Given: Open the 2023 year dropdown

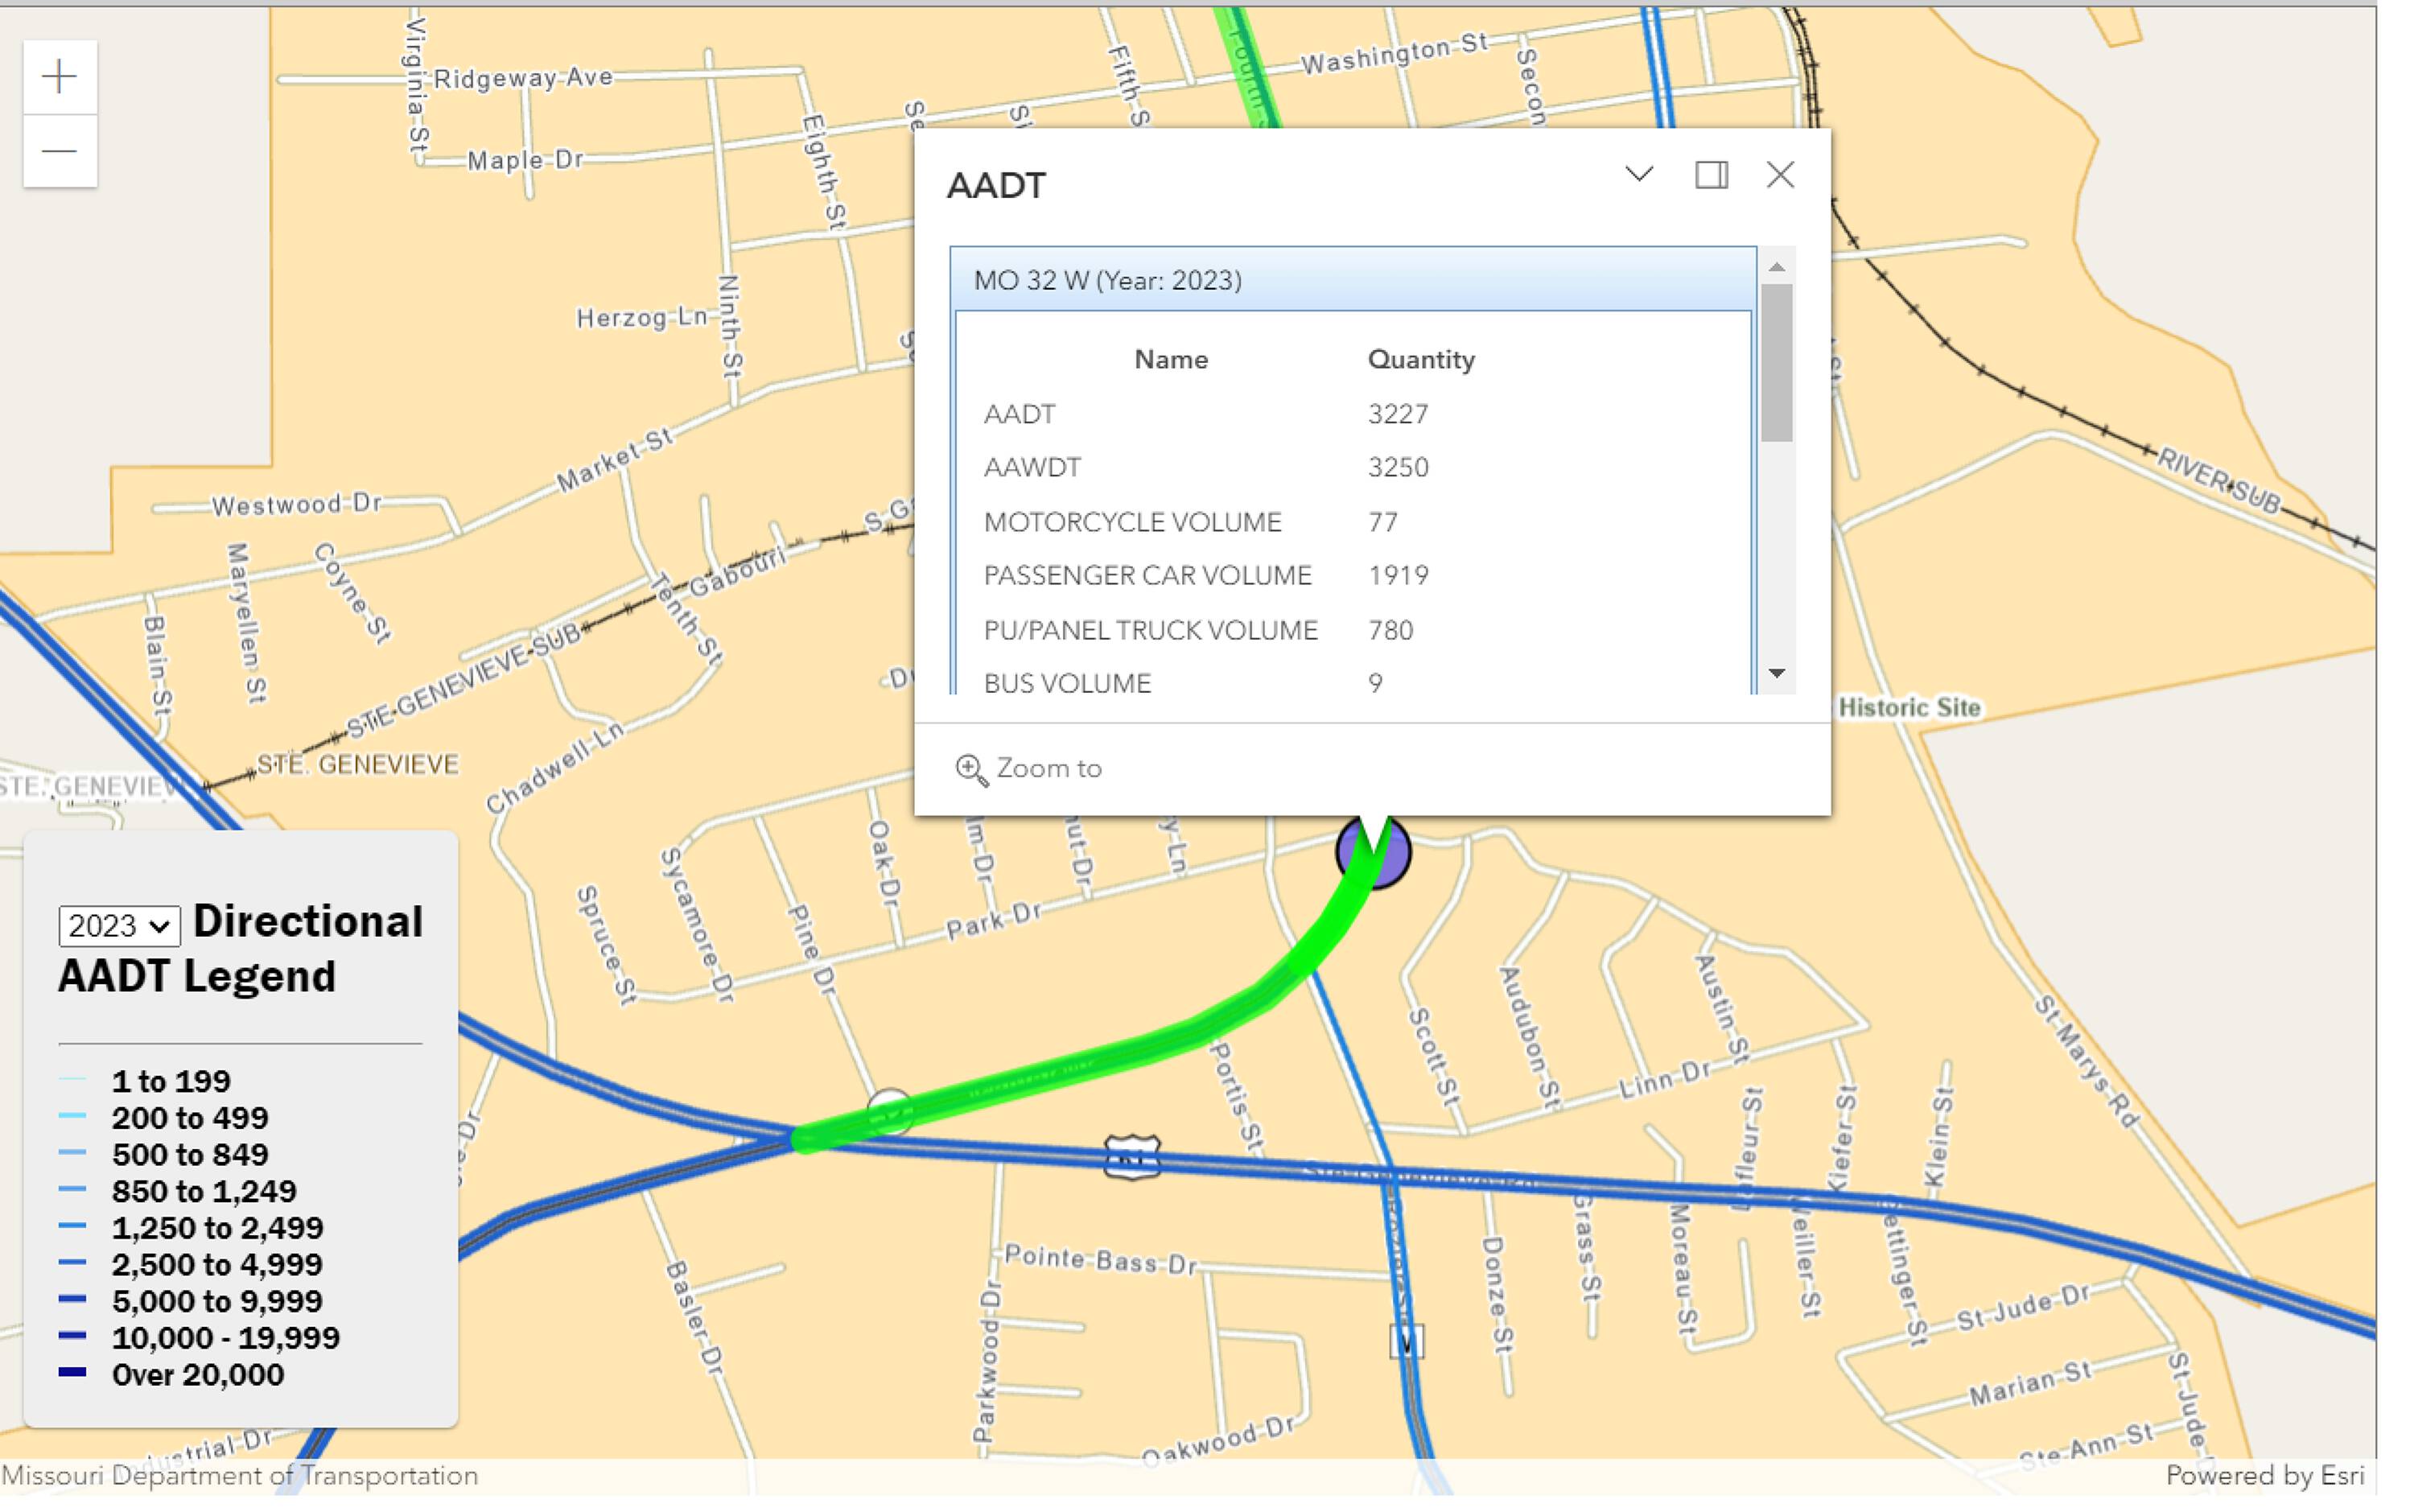Looking at the screenshot, I should point(119,925).
